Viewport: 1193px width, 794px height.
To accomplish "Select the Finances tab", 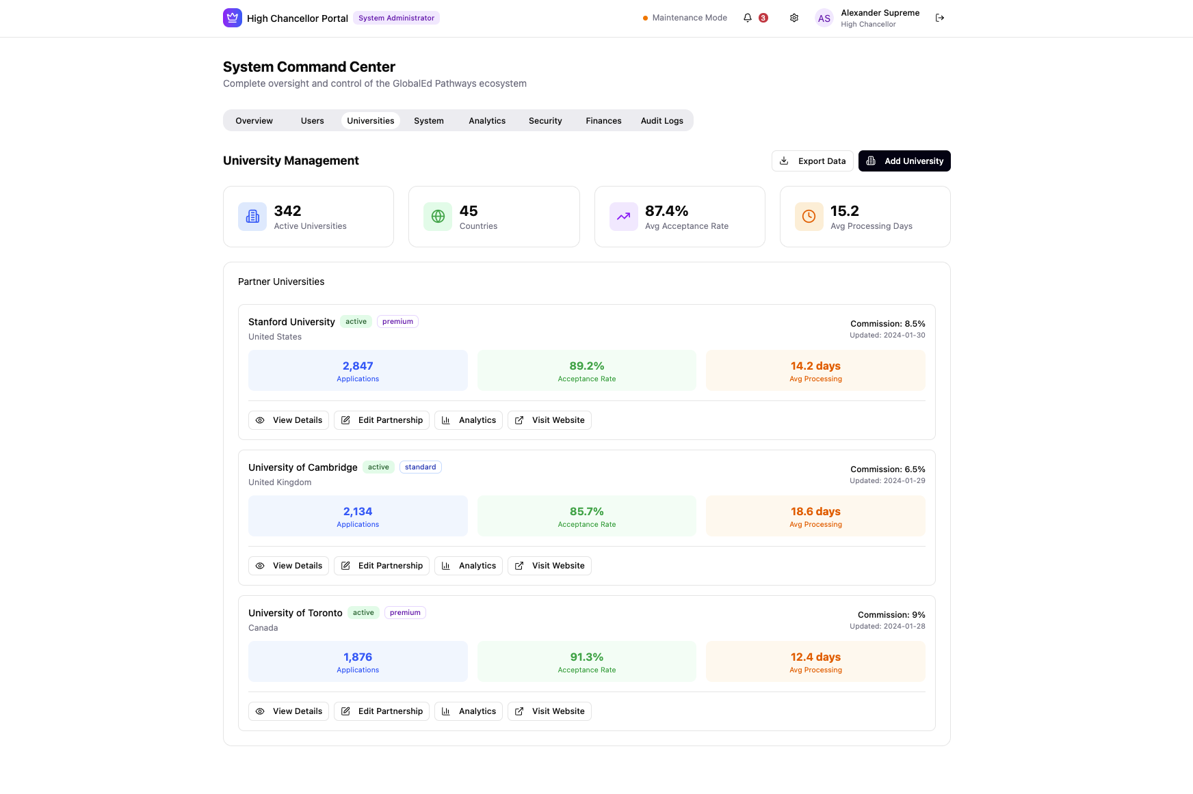I will (603, 121).
